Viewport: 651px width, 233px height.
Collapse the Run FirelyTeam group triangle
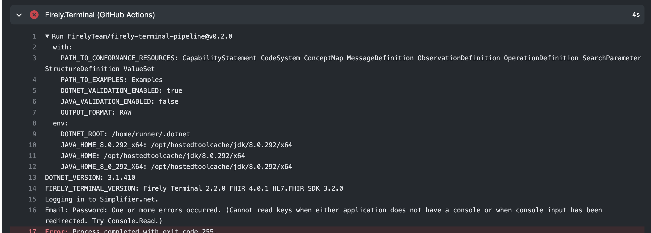(47, 36)
